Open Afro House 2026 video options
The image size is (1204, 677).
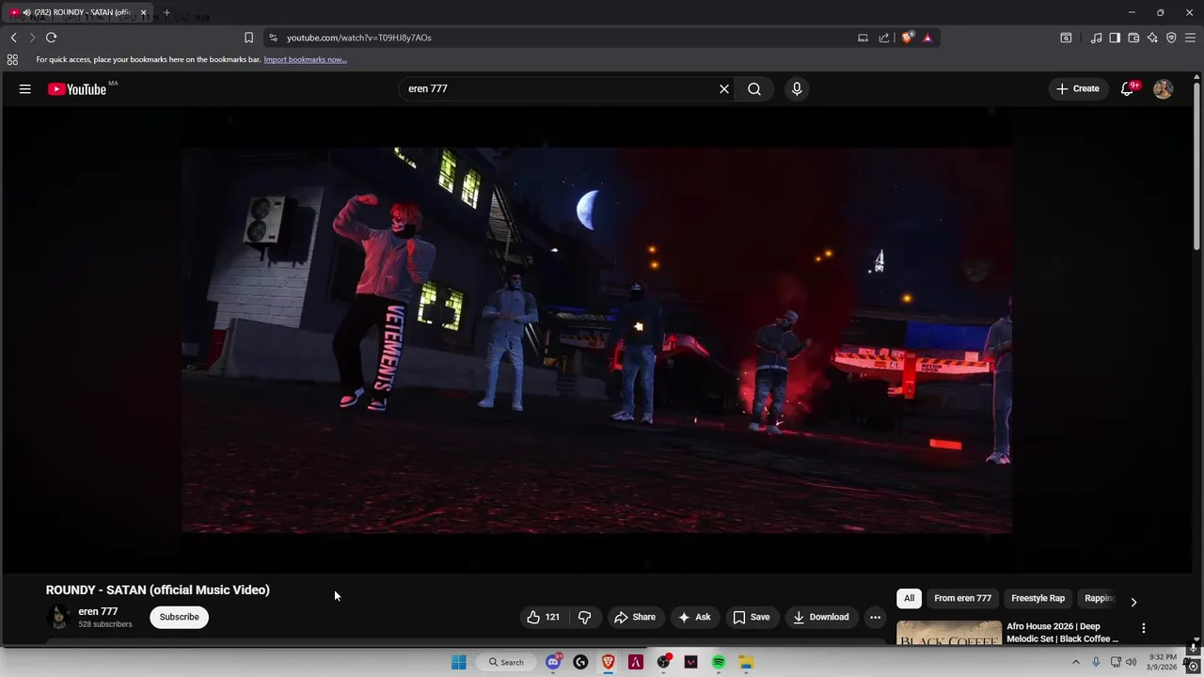click(1144, 628)
